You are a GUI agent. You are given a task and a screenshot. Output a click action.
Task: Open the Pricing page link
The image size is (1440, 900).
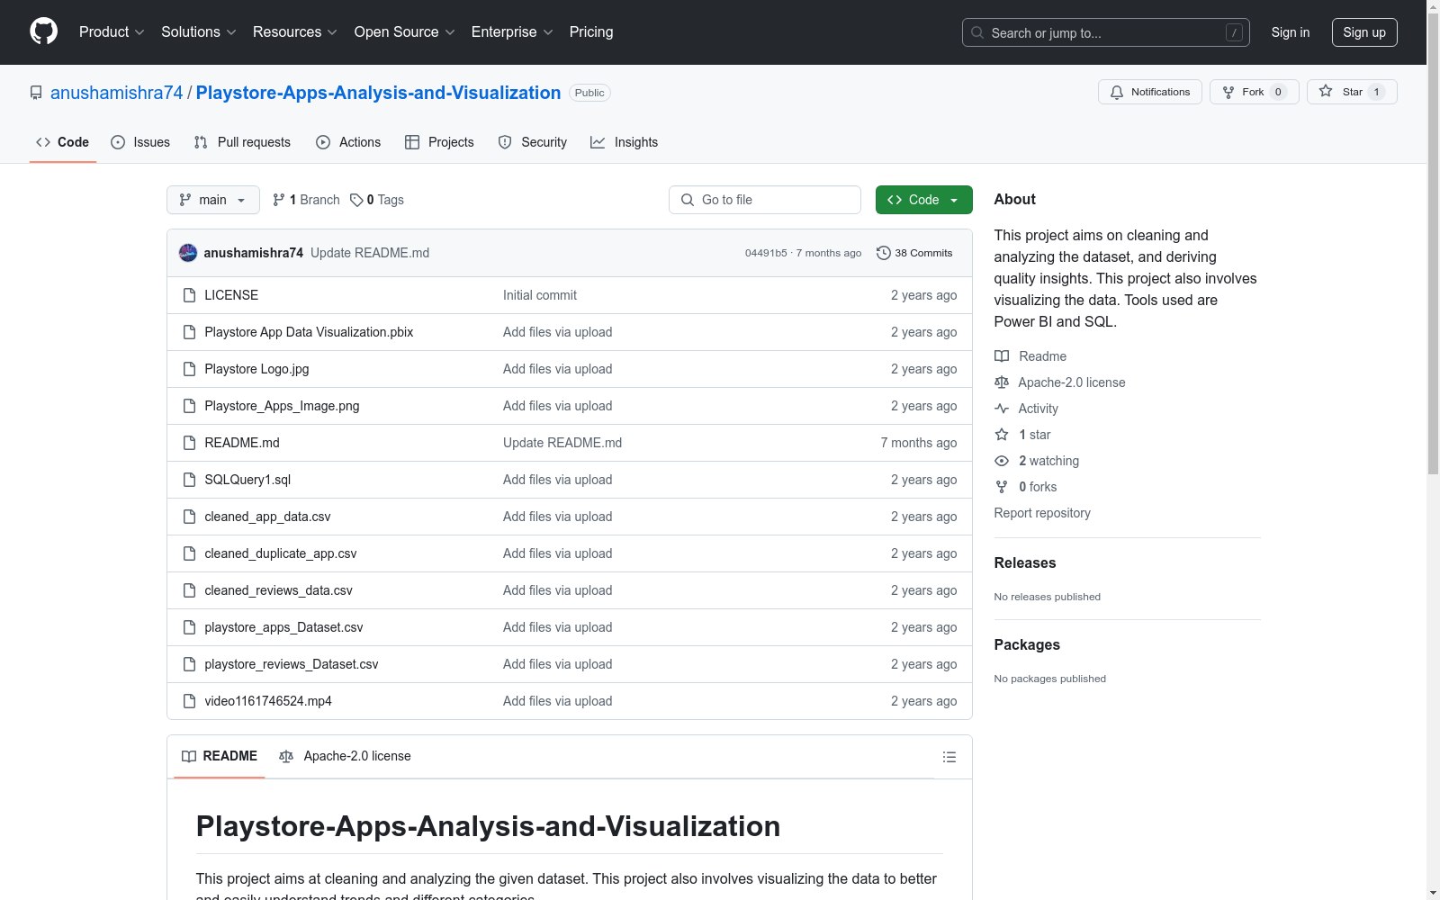click(591, 32)
